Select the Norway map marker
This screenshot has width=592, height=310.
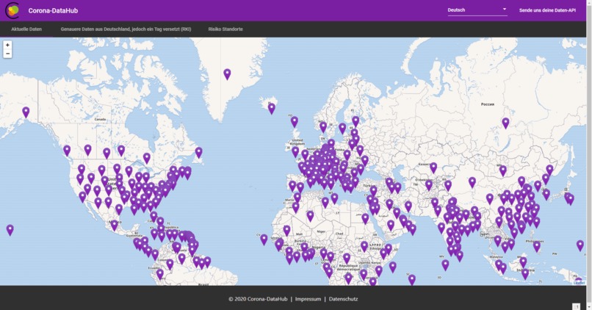click(323, 127)
